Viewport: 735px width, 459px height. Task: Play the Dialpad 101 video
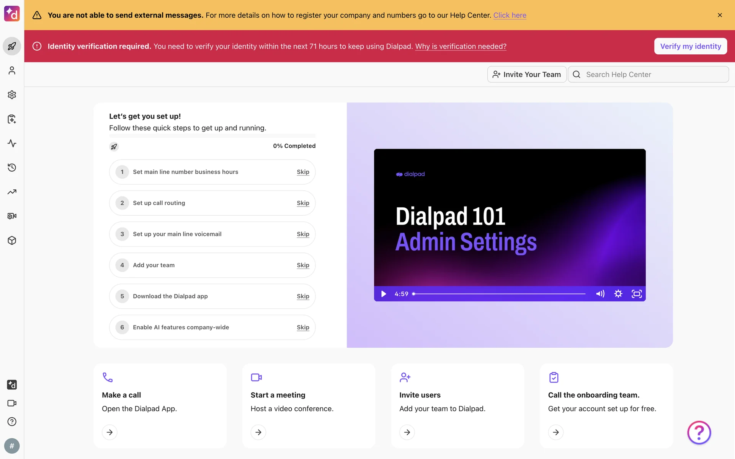[x=384, y=294]
